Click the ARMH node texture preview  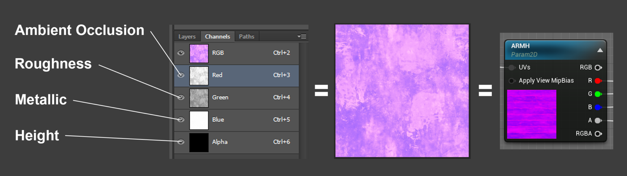pos(532,114)
